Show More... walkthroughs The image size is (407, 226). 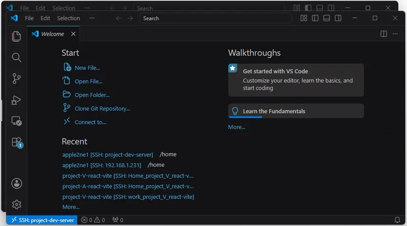(237, 127)
